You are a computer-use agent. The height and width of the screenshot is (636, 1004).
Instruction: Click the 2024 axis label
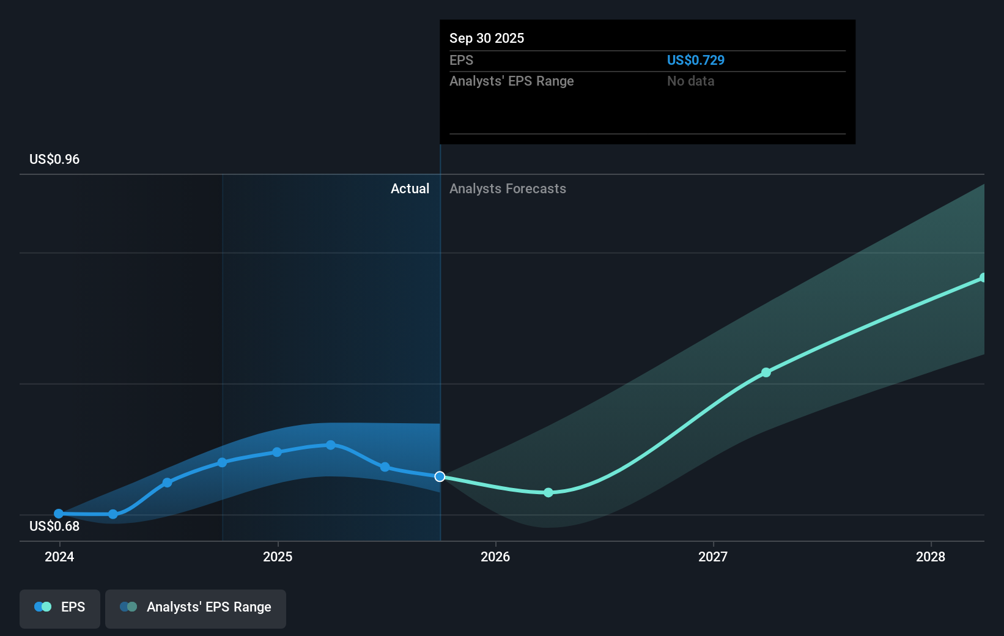(x=59, y=556)
